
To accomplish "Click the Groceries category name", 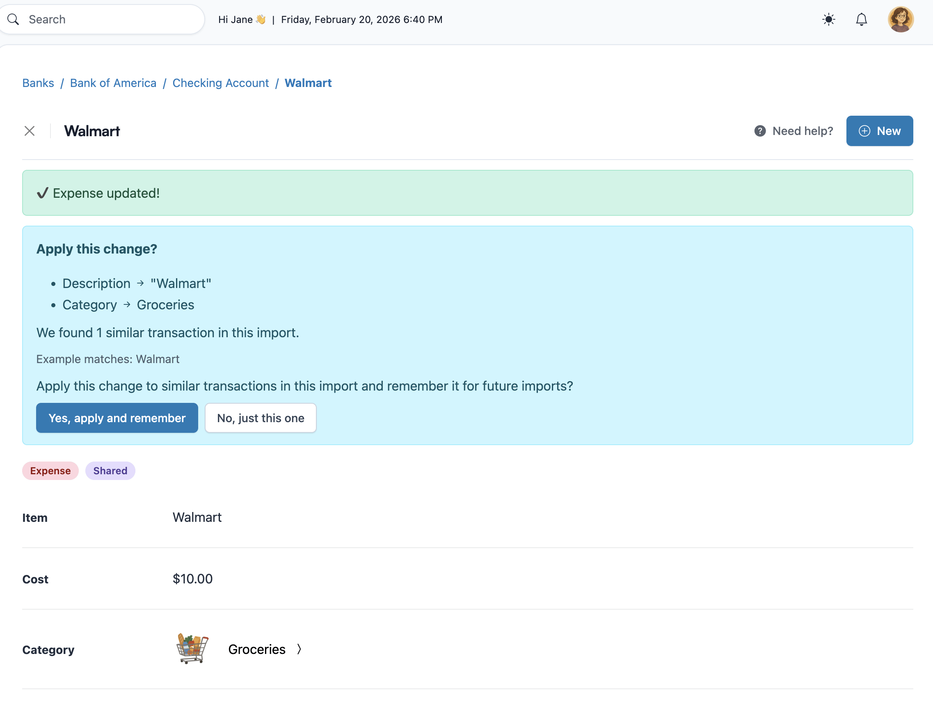I will click(x=256, y=649).
